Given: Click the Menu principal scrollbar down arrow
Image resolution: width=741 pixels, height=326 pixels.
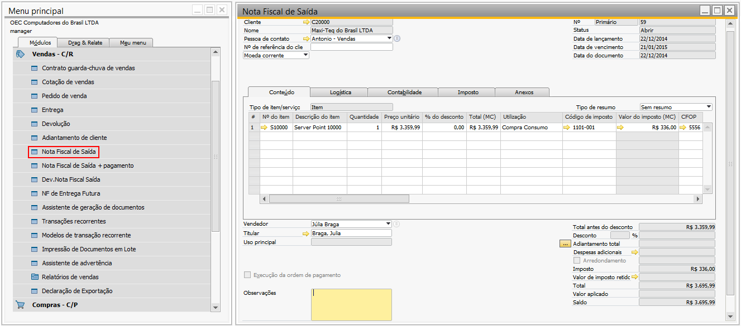Looking at the screenshot, I should click(x=216, y=308).
